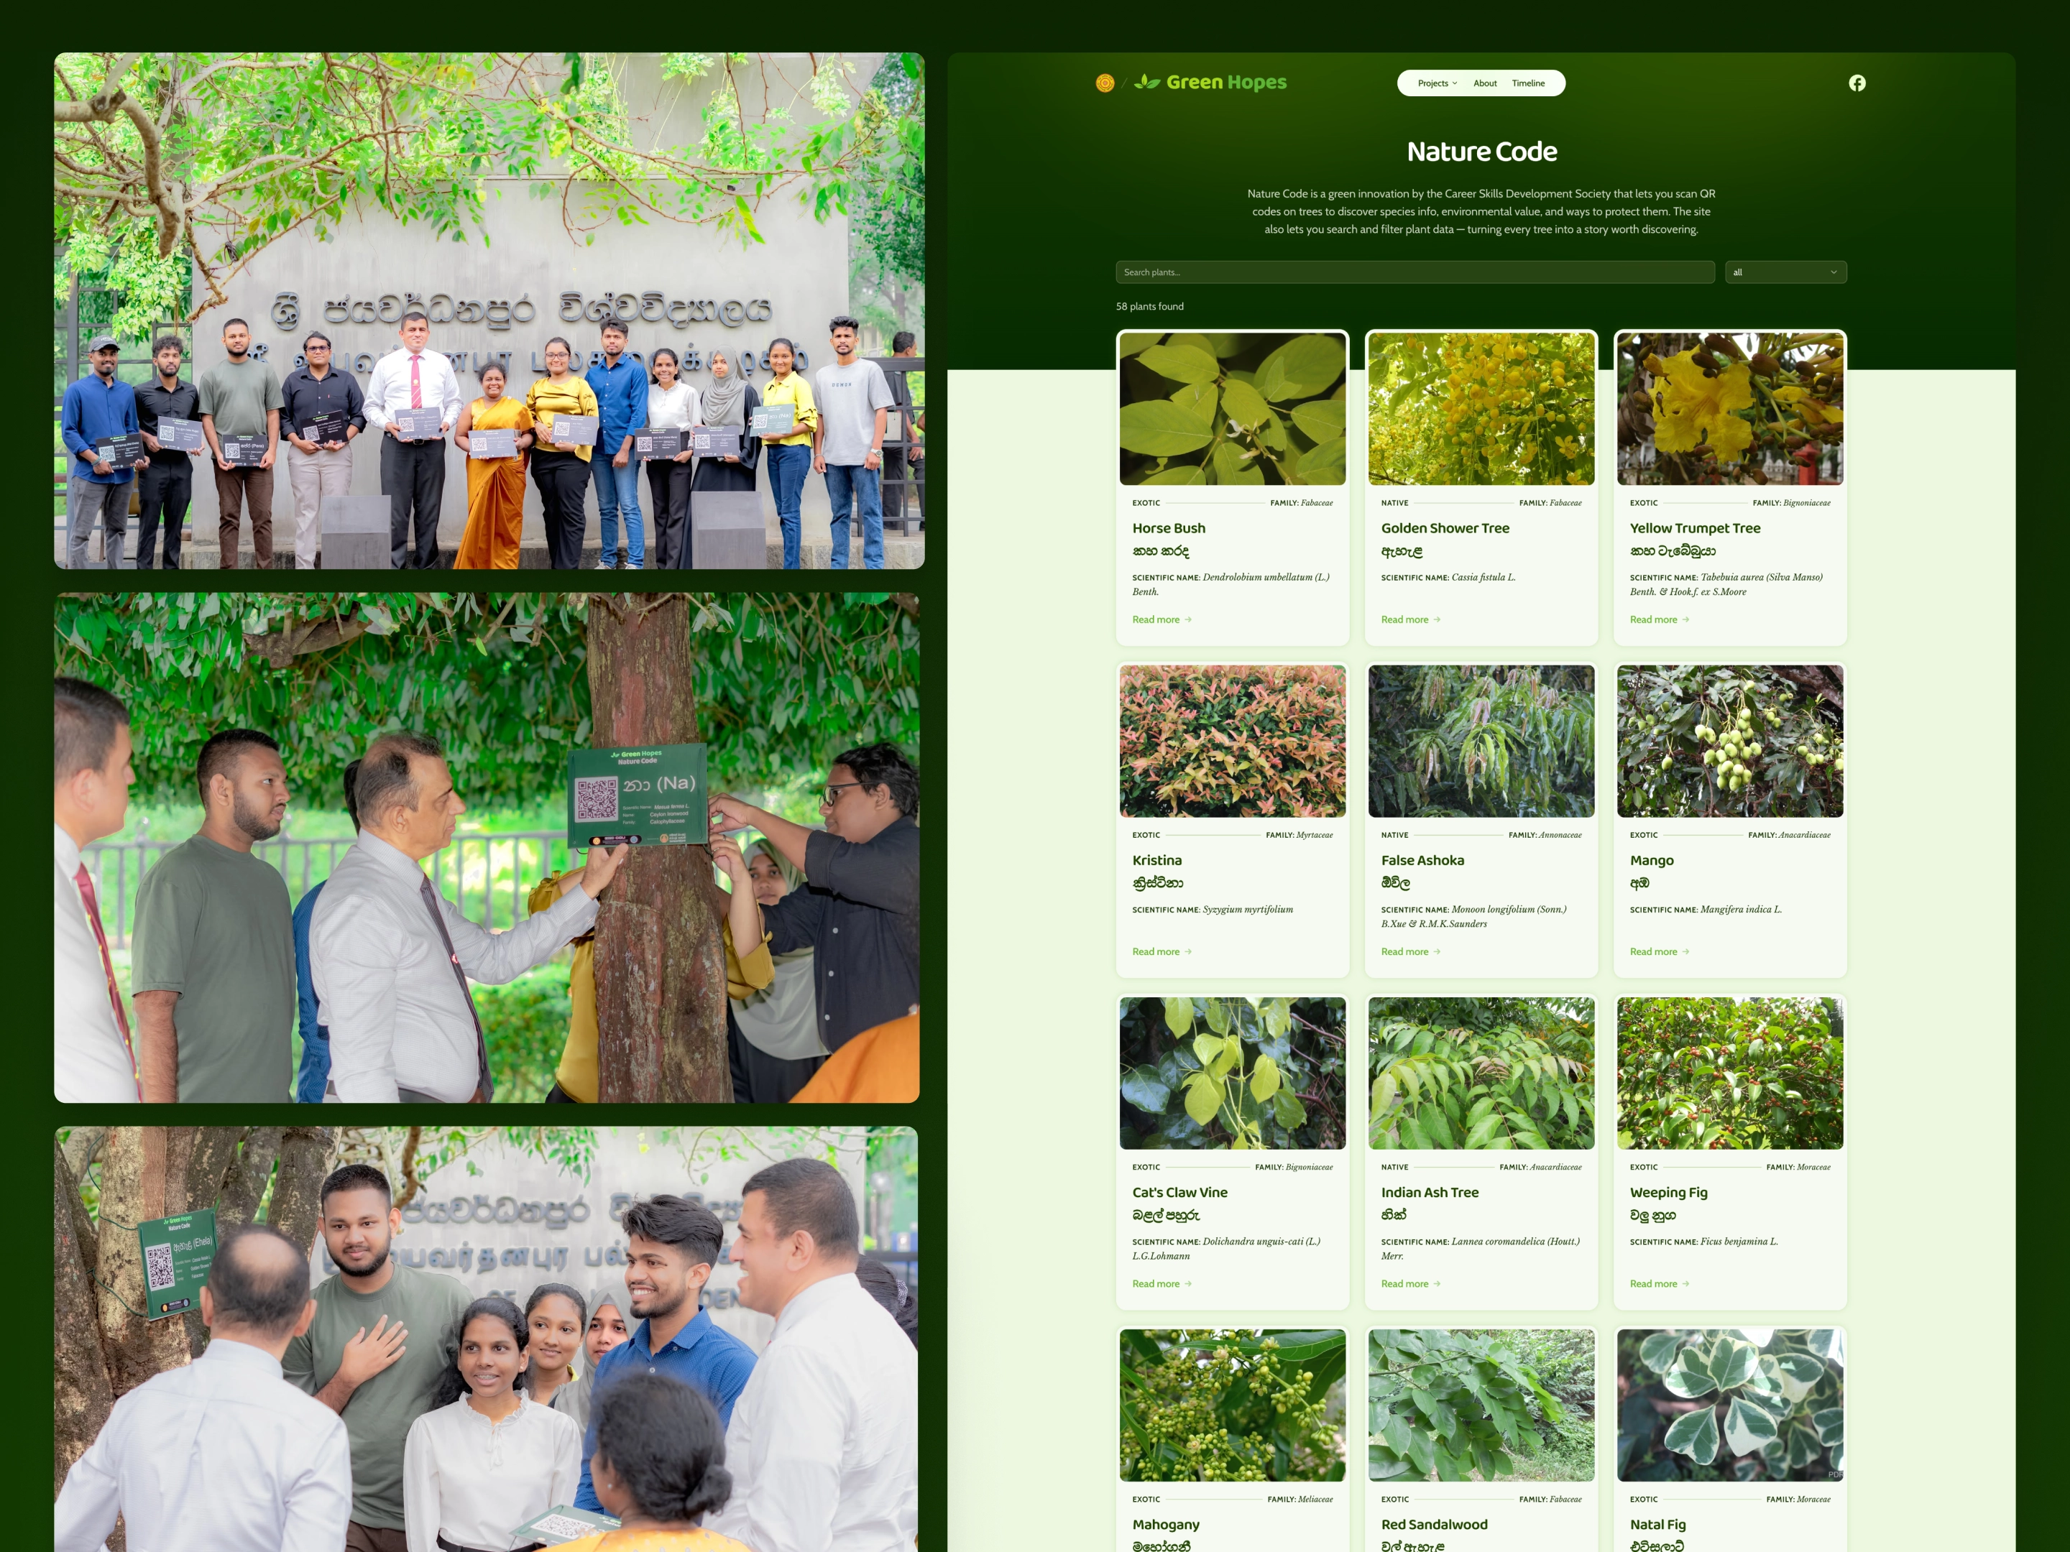2070x1552 pixels.
Task: Open the Natal Fig plant photo
Action: pyautogui.click(x=1730, y=1405)
